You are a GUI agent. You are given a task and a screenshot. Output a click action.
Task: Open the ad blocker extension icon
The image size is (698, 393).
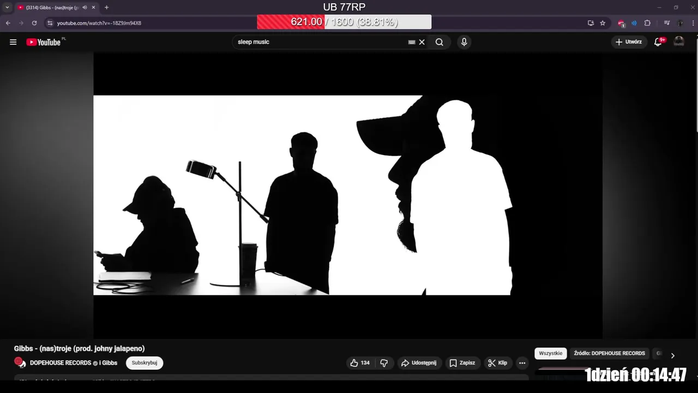[621, 23]
